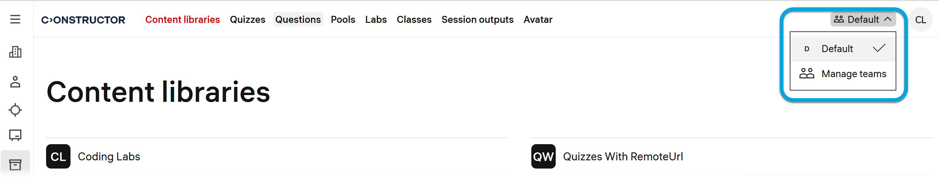Collapse the Default team dropdown
The height and width of the screenshot is (178, 939).
(862, 20)
